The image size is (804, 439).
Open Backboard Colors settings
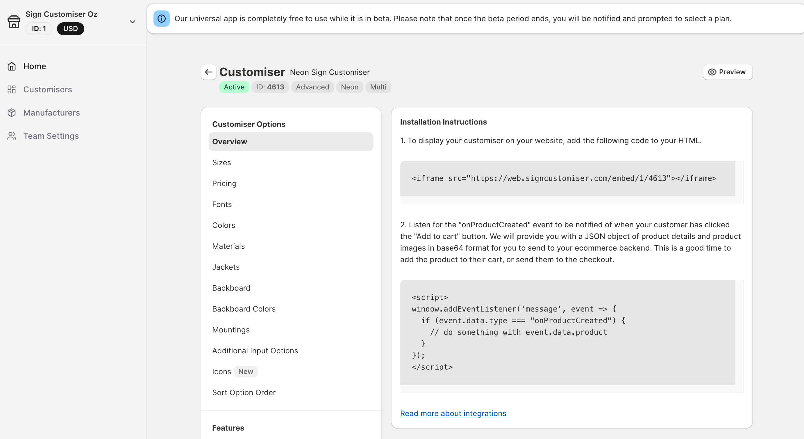pos(244,309)
